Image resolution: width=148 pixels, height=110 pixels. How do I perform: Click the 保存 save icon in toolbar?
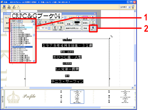point(4,7)
